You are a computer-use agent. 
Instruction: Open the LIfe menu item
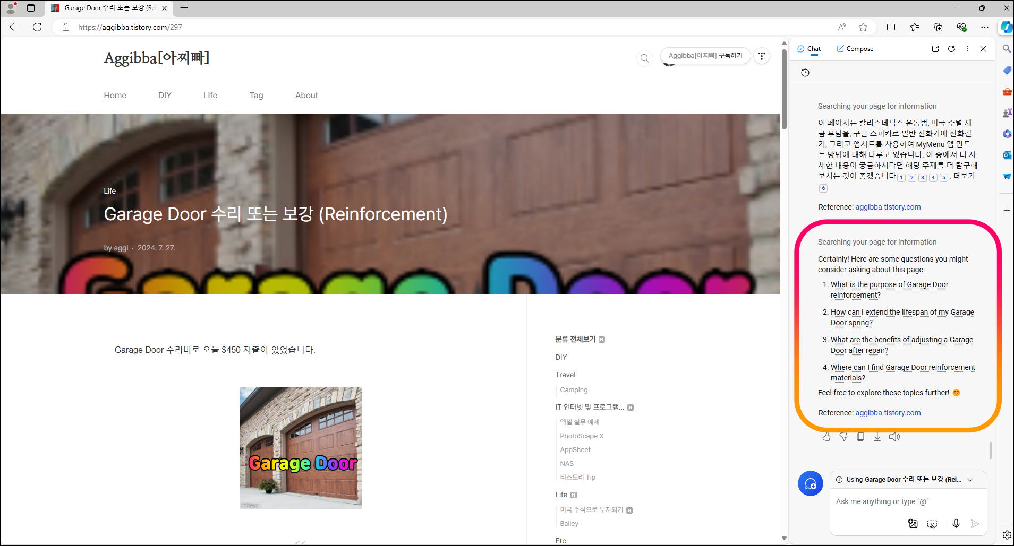coord(210,96)
